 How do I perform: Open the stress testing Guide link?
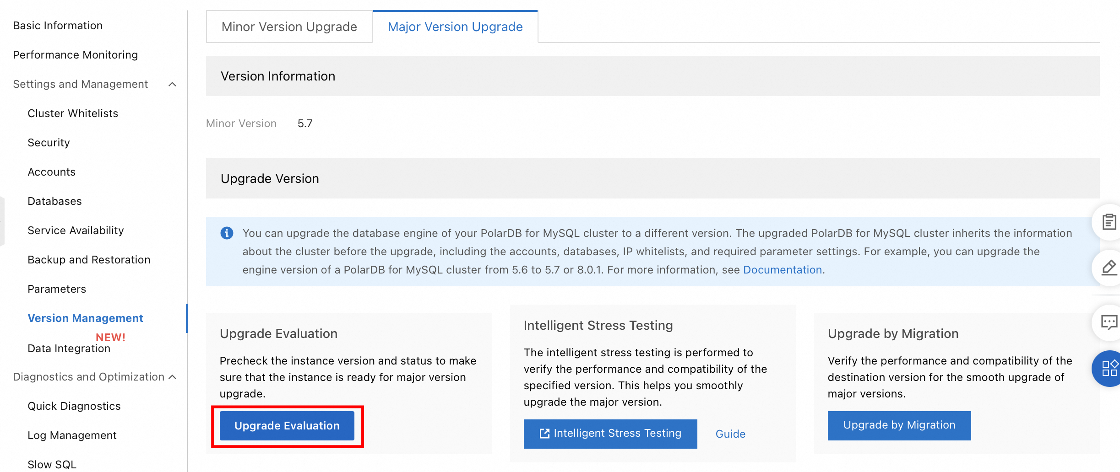730,434
